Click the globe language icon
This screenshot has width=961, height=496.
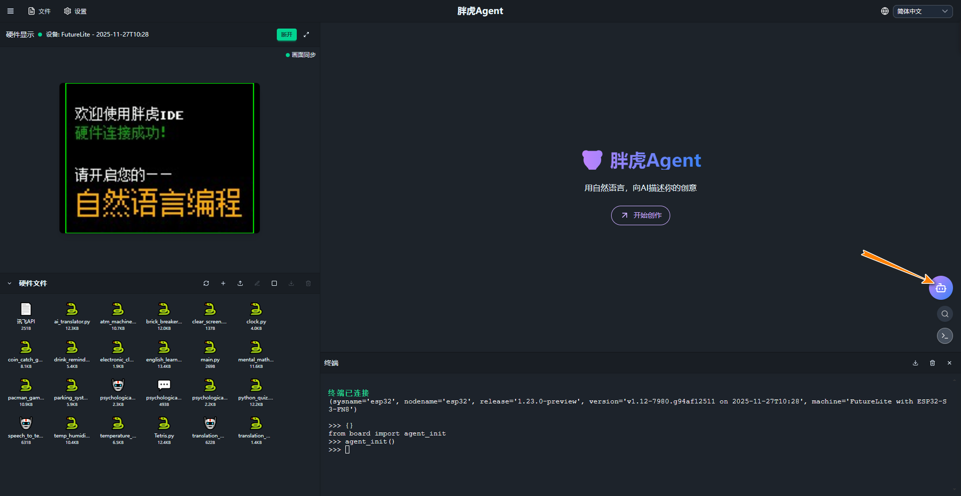coord(885,11)
